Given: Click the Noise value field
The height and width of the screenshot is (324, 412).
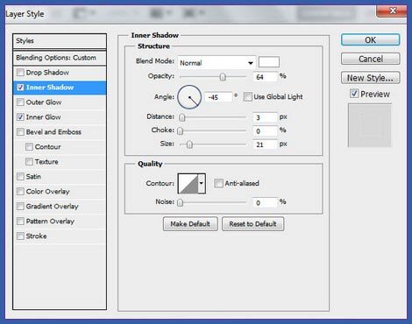Looking at the screenshot, I should (x=265, y=202).
